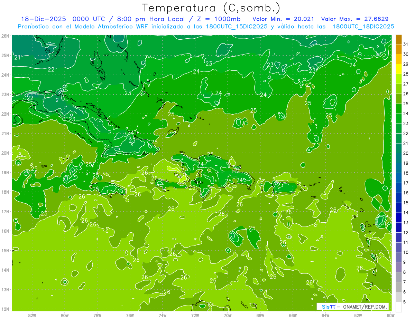Click the 18 value on the color legend
This screenshot has width=415, height=320.
pyautogui.click(x=406, y=173)
